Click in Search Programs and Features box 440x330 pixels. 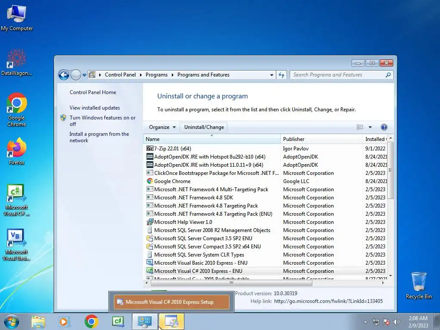pos(338,75)
